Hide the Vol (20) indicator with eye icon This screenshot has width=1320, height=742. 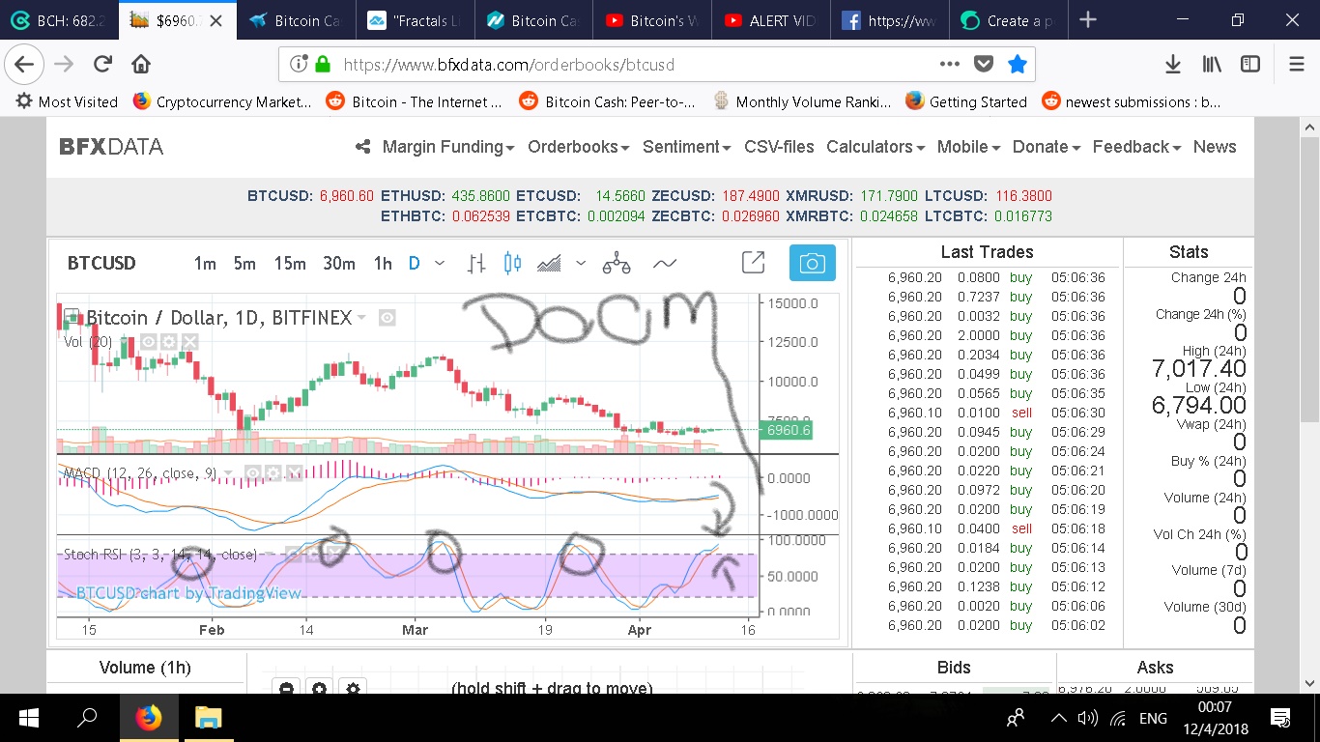(149, 342)
